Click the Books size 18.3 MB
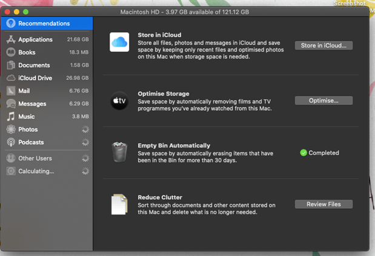This screenshot has height=256, width=375. click(79, 52)
